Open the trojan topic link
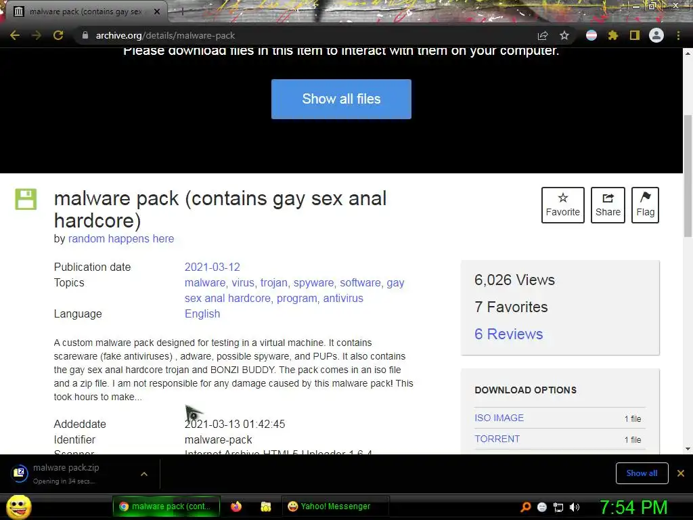This screenshot has width=693, height=520. pos(273,282)
